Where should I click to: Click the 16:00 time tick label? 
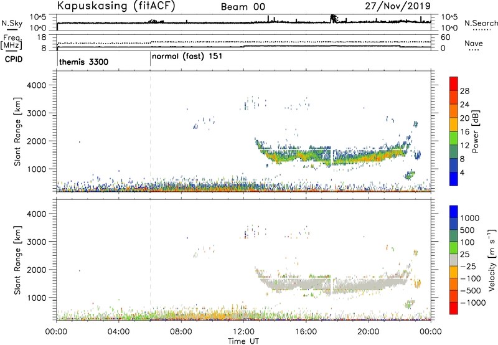click(x=306, y=332)
